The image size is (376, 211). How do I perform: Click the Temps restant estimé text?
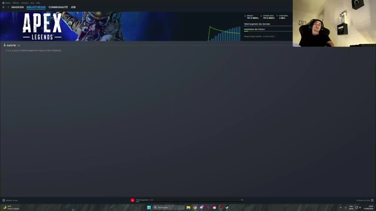pyautogui.click(x=259, y=36)
